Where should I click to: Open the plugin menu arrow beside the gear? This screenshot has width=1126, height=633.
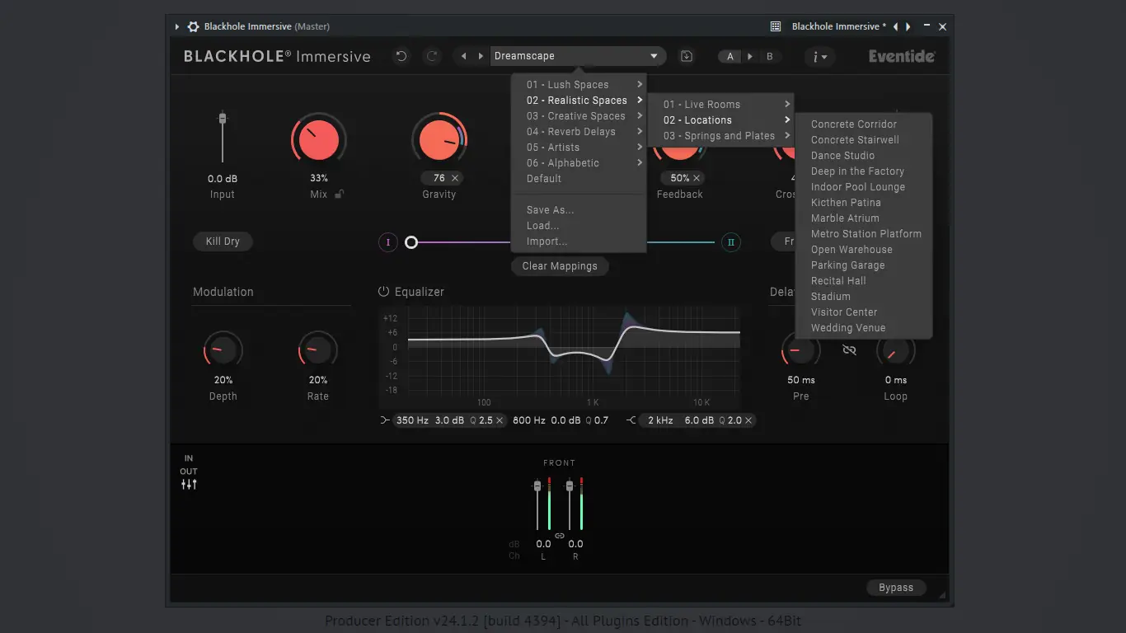176,26
